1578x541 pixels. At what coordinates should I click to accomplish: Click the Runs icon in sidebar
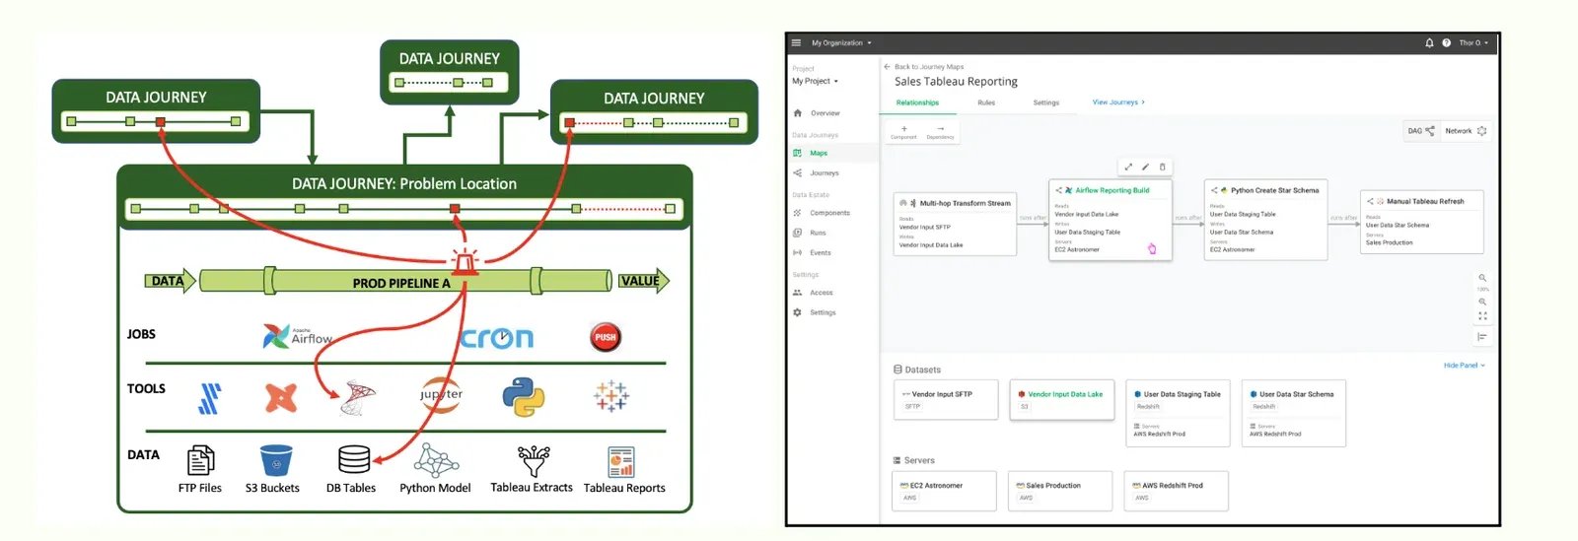coord(798,233)
